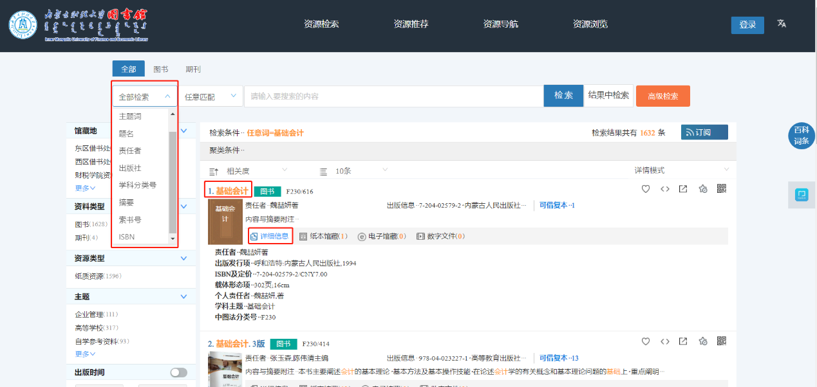Click the 基础会计. 3版 cover thumbnail
Image resolution: width=817 pixels, height=387 pixels.
(225, 370)
